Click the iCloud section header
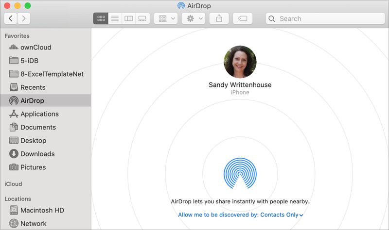 pyautogui.click(x=14, y=184)
